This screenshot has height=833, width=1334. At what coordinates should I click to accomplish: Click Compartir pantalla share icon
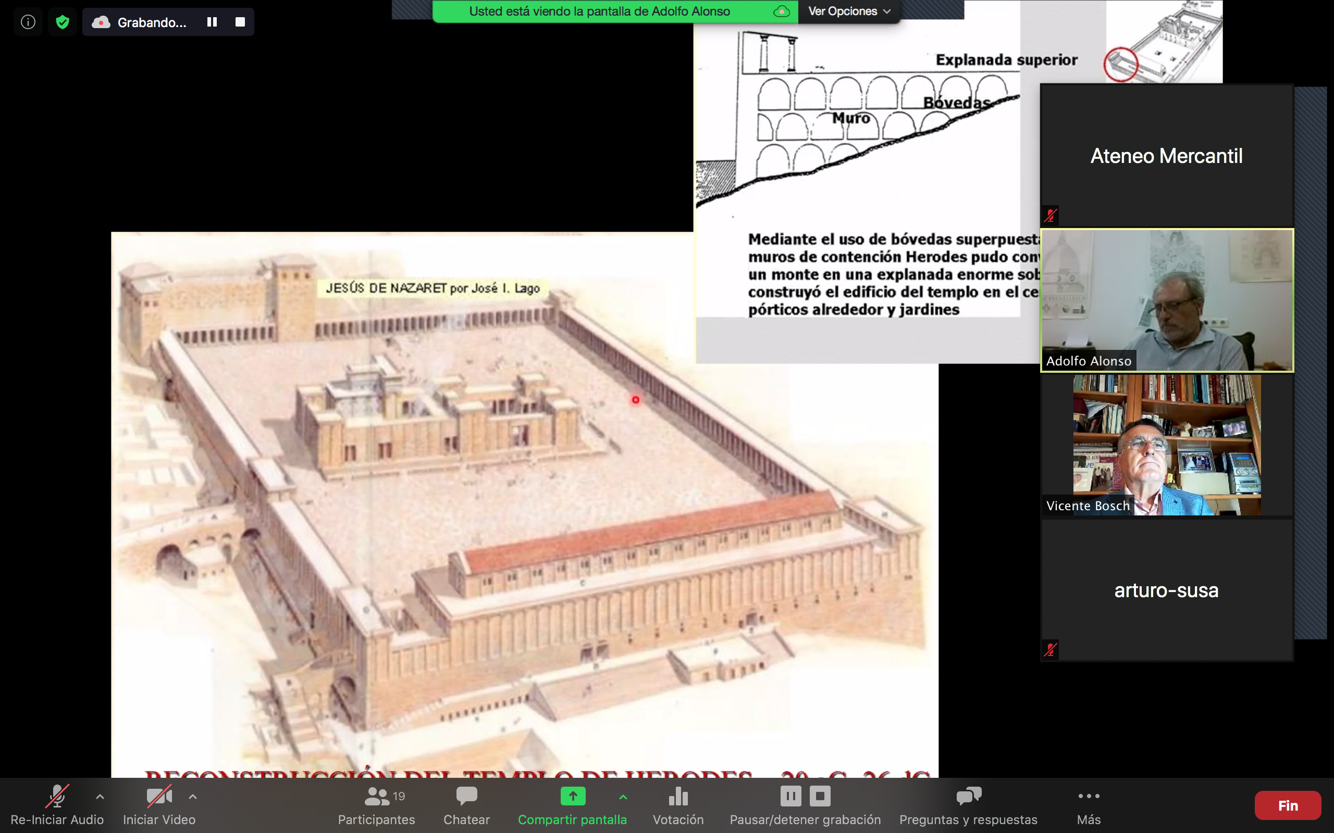coord(573,797)
